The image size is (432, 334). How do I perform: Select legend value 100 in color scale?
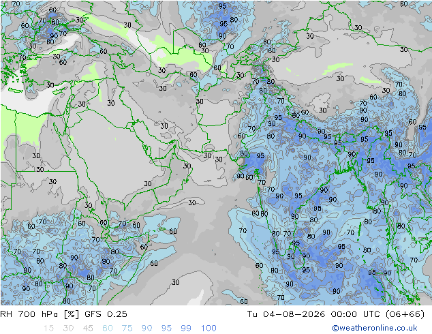(x=209, y=329)
